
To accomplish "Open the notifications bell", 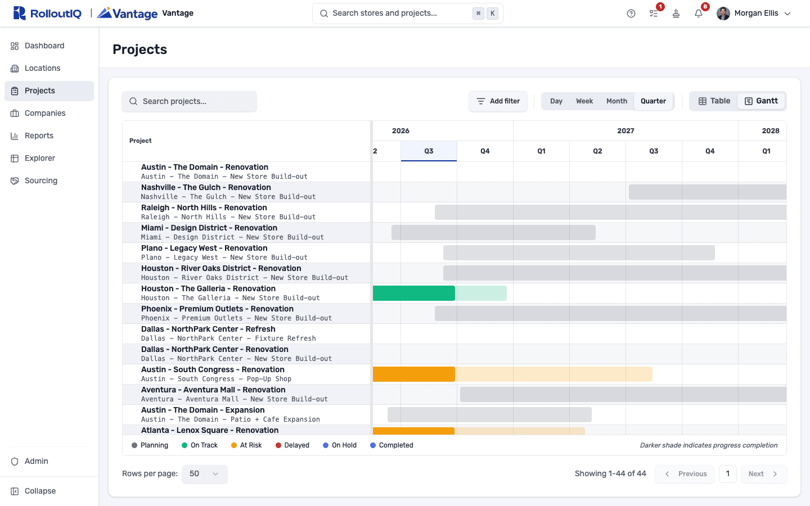I will pyautogui.click(x=699, y=13).
